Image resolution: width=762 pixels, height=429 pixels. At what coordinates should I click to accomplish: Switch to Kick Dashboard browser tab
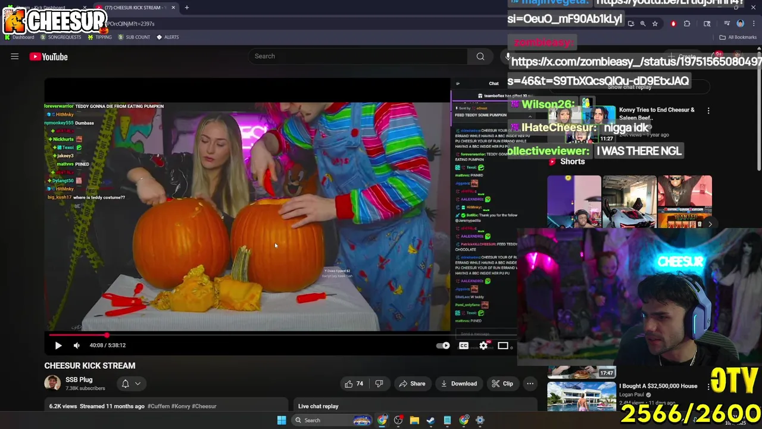(45, 8)
